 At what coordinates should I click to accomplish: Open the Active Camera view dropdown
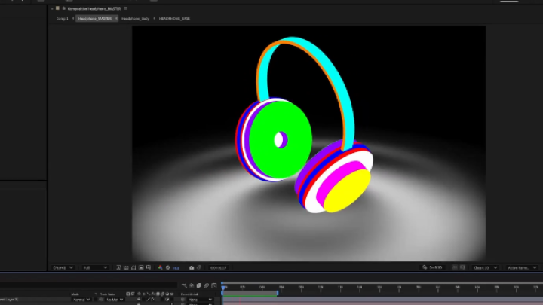[x=520, y=267]
